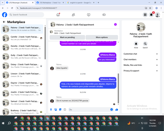
Task: Go back in browser history
Action: pyautogui.click(x=3, y=8)
